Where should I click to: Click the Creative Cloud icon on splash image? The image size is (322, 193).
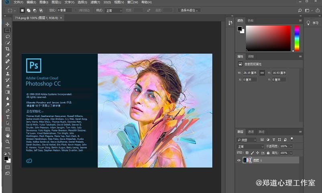click(x=29, y=161)
